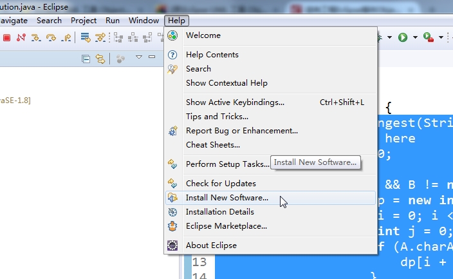Open dropdown next to External Tools icon
The image size is (453, 279).
pyautogui.click(x=441, y=37)
